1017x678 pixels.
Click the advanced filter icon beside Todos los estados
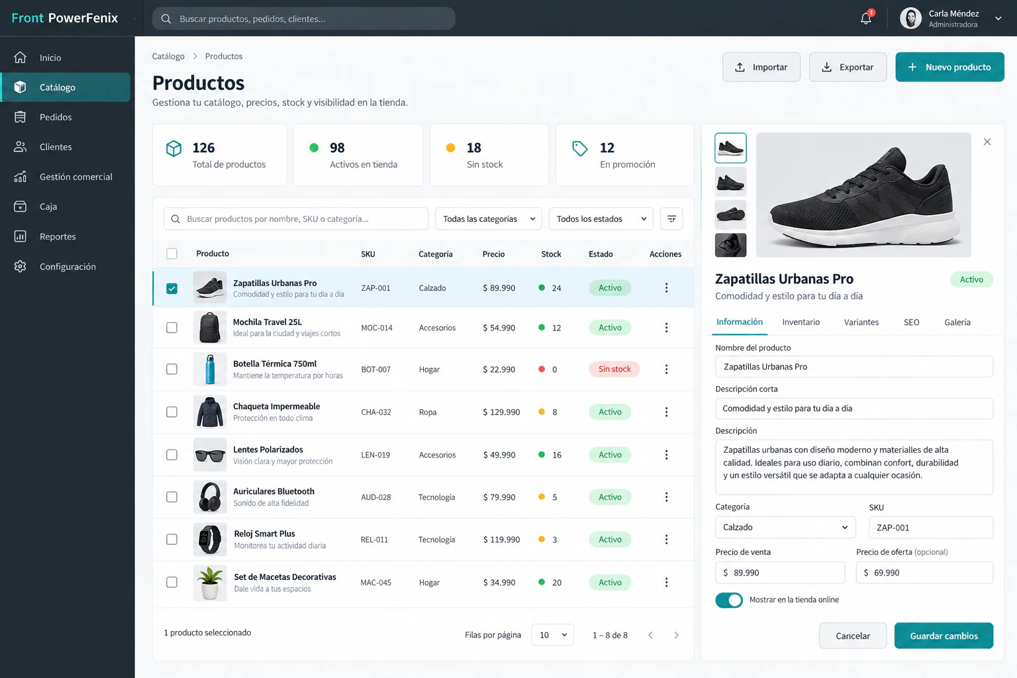(671, 219)
